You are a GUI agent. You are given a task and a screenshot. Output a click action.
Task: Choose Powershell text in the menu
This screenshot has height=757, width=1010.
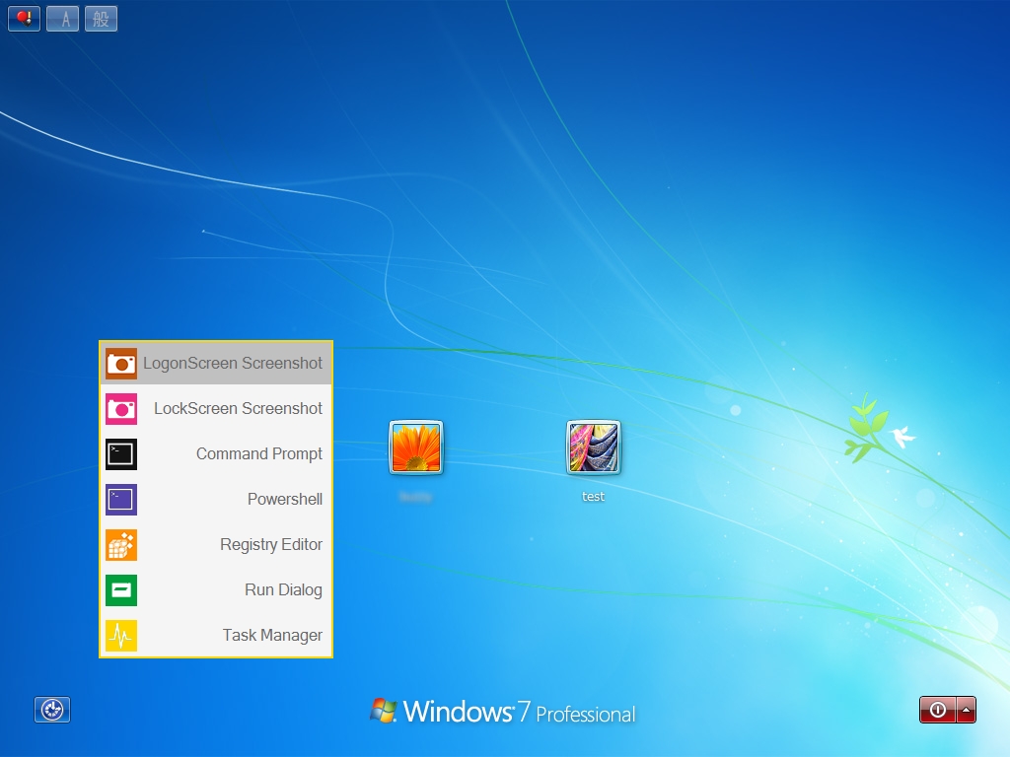285,499
